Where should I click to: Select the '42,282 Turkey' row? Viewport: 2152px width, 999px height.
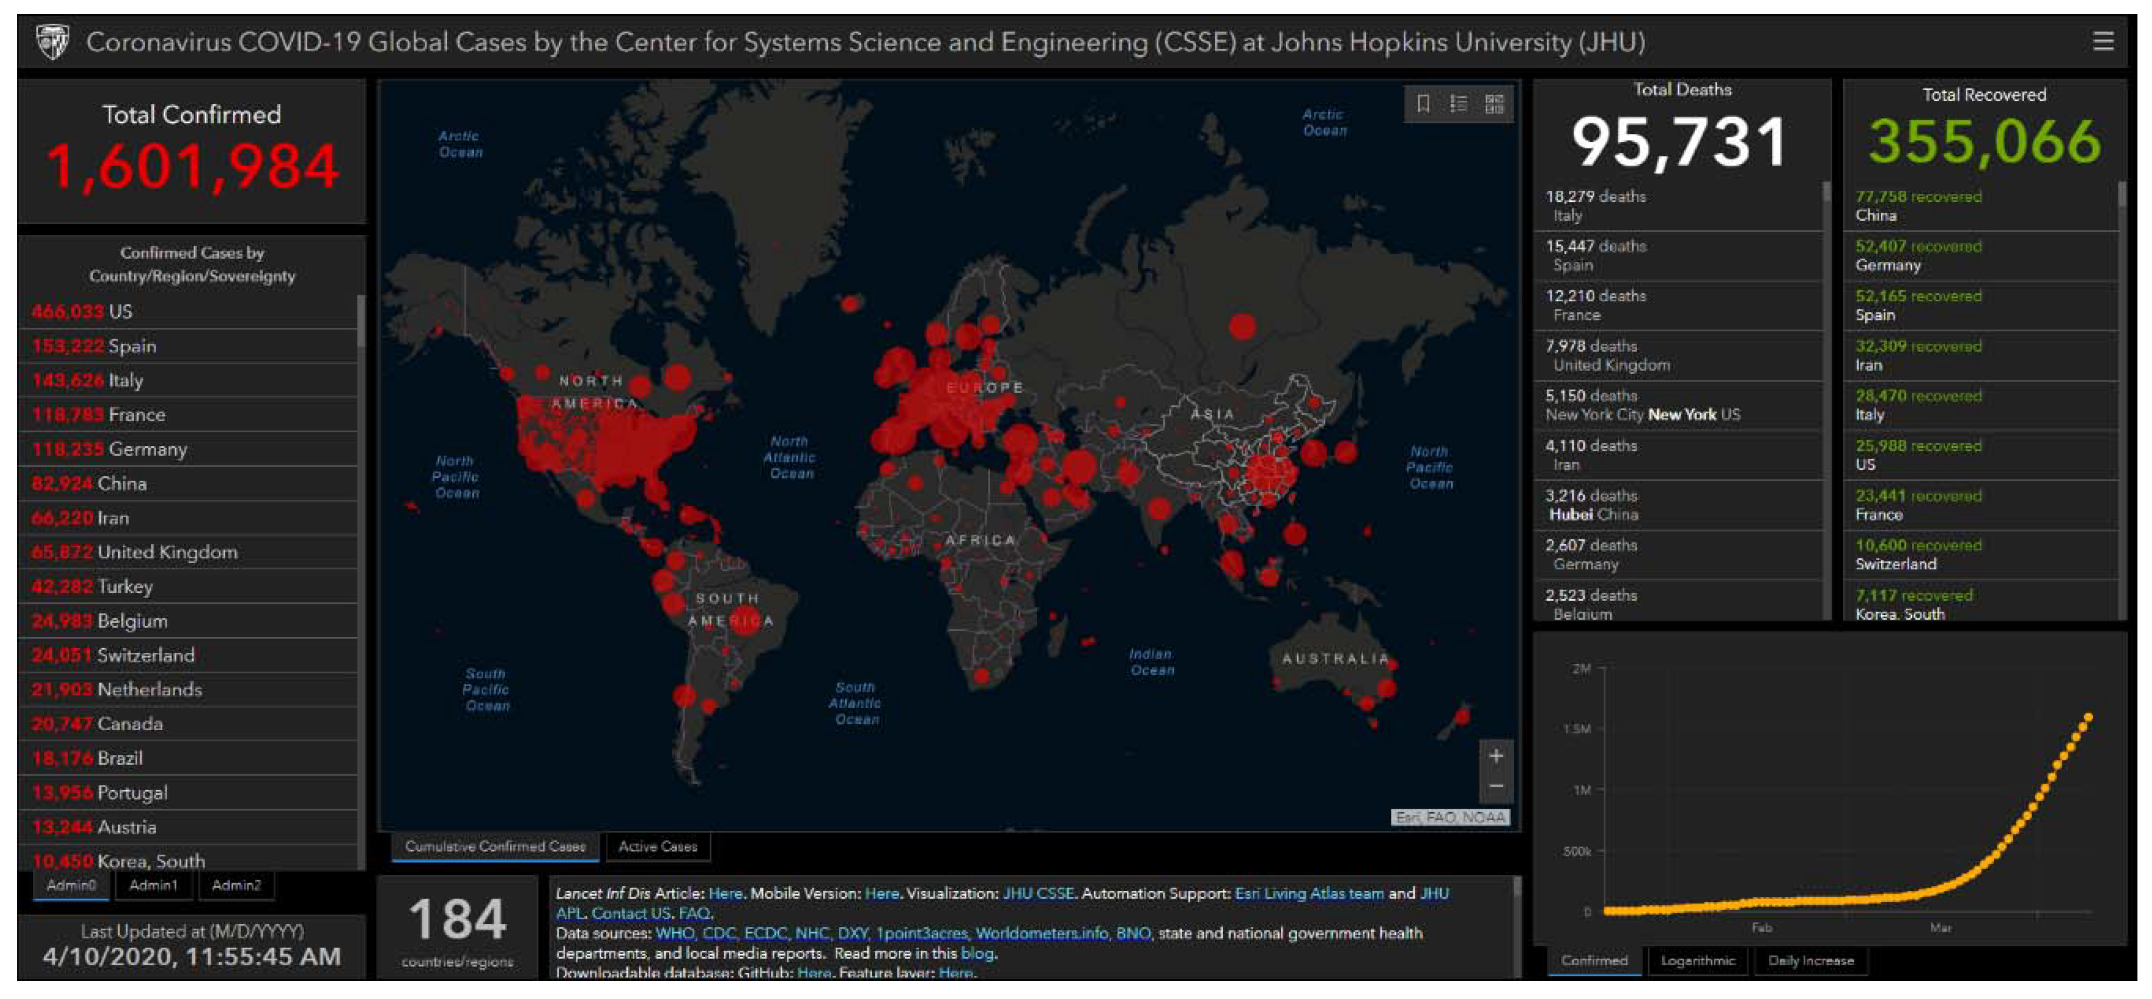(x=189, y=586)
